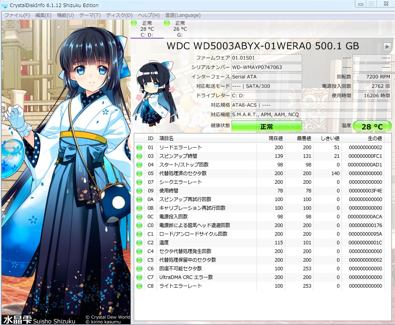Click the large Suisho Shizuku artwork
This screenshot has width=395, height=325.
coord(66,171)
